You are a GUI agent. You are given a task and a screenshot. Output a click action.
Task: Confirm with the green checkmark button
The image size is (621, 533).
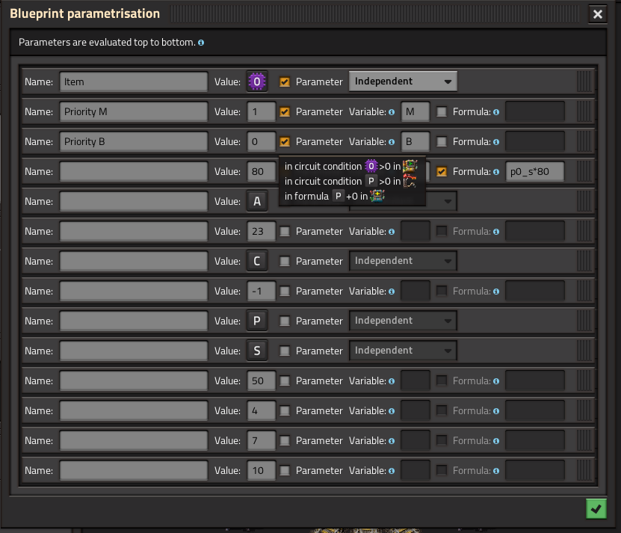(x=596, y=509)
